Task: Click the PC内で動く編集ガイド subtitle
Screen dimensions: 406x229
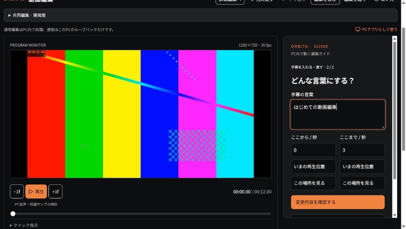Action: click(310, 54)
